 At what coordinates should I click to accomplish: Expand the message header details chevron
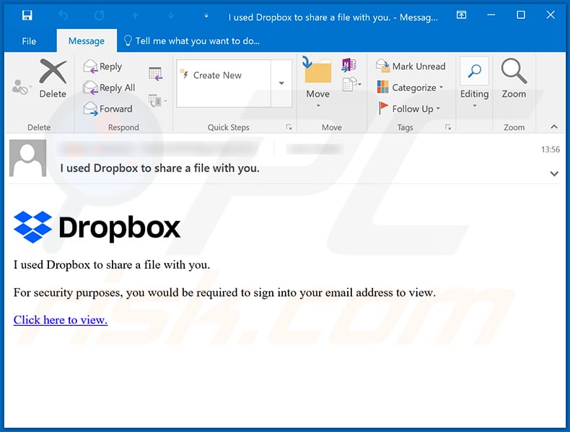(x=554, y=173)
